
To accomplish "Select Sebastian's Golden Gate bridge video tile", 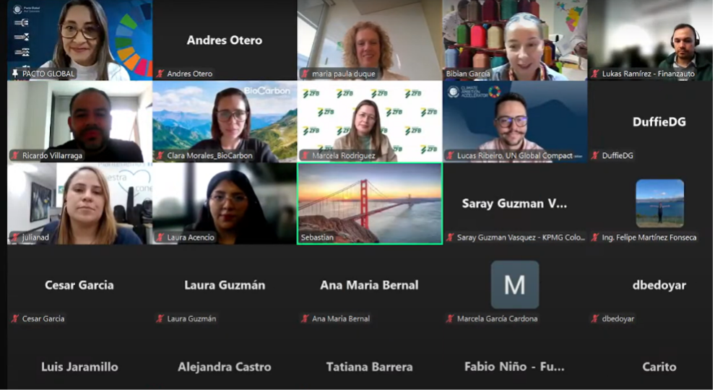I will click(x=370, y=204).
